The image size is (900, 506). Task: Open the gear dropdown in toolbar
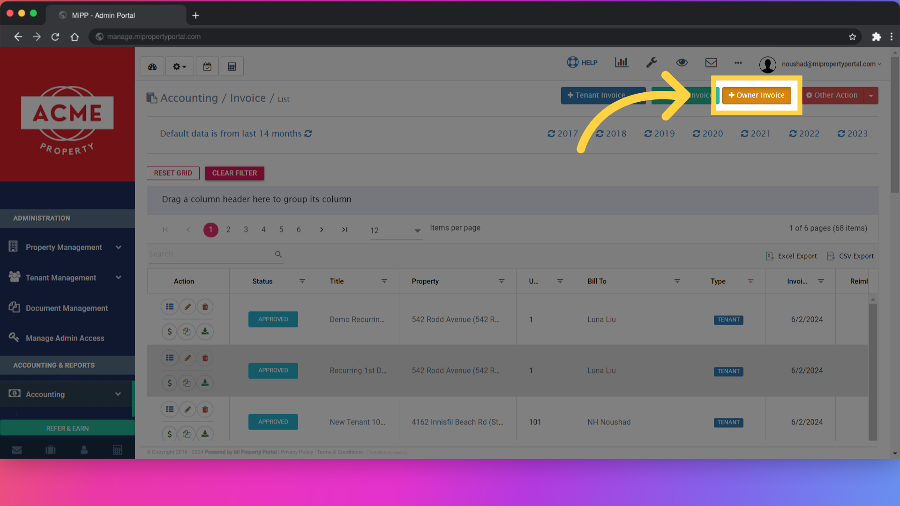tap(179, 66)
